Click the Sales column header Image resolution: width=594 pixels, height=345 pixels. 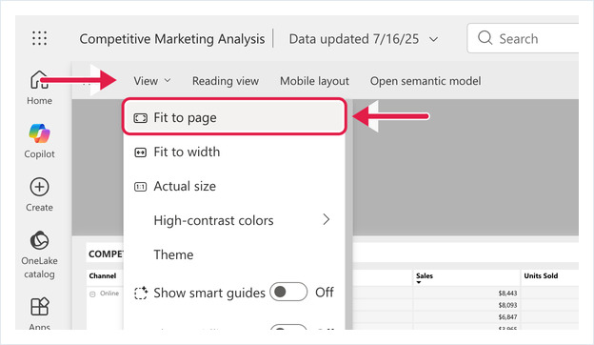tap(425, 275)
